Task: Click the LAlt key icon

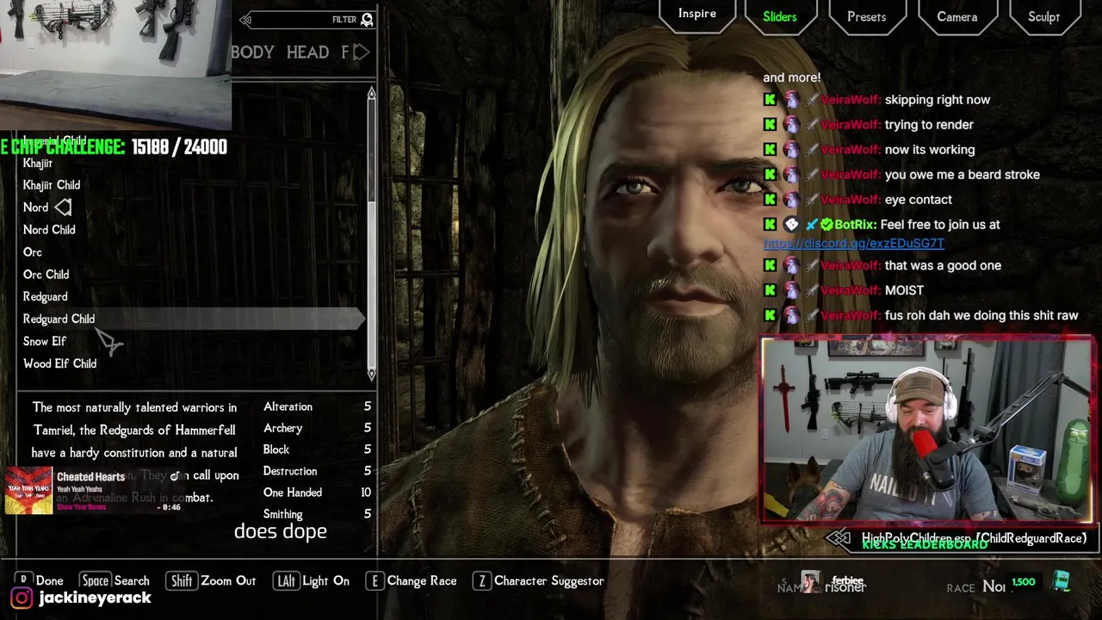Action: pos(286,581)
